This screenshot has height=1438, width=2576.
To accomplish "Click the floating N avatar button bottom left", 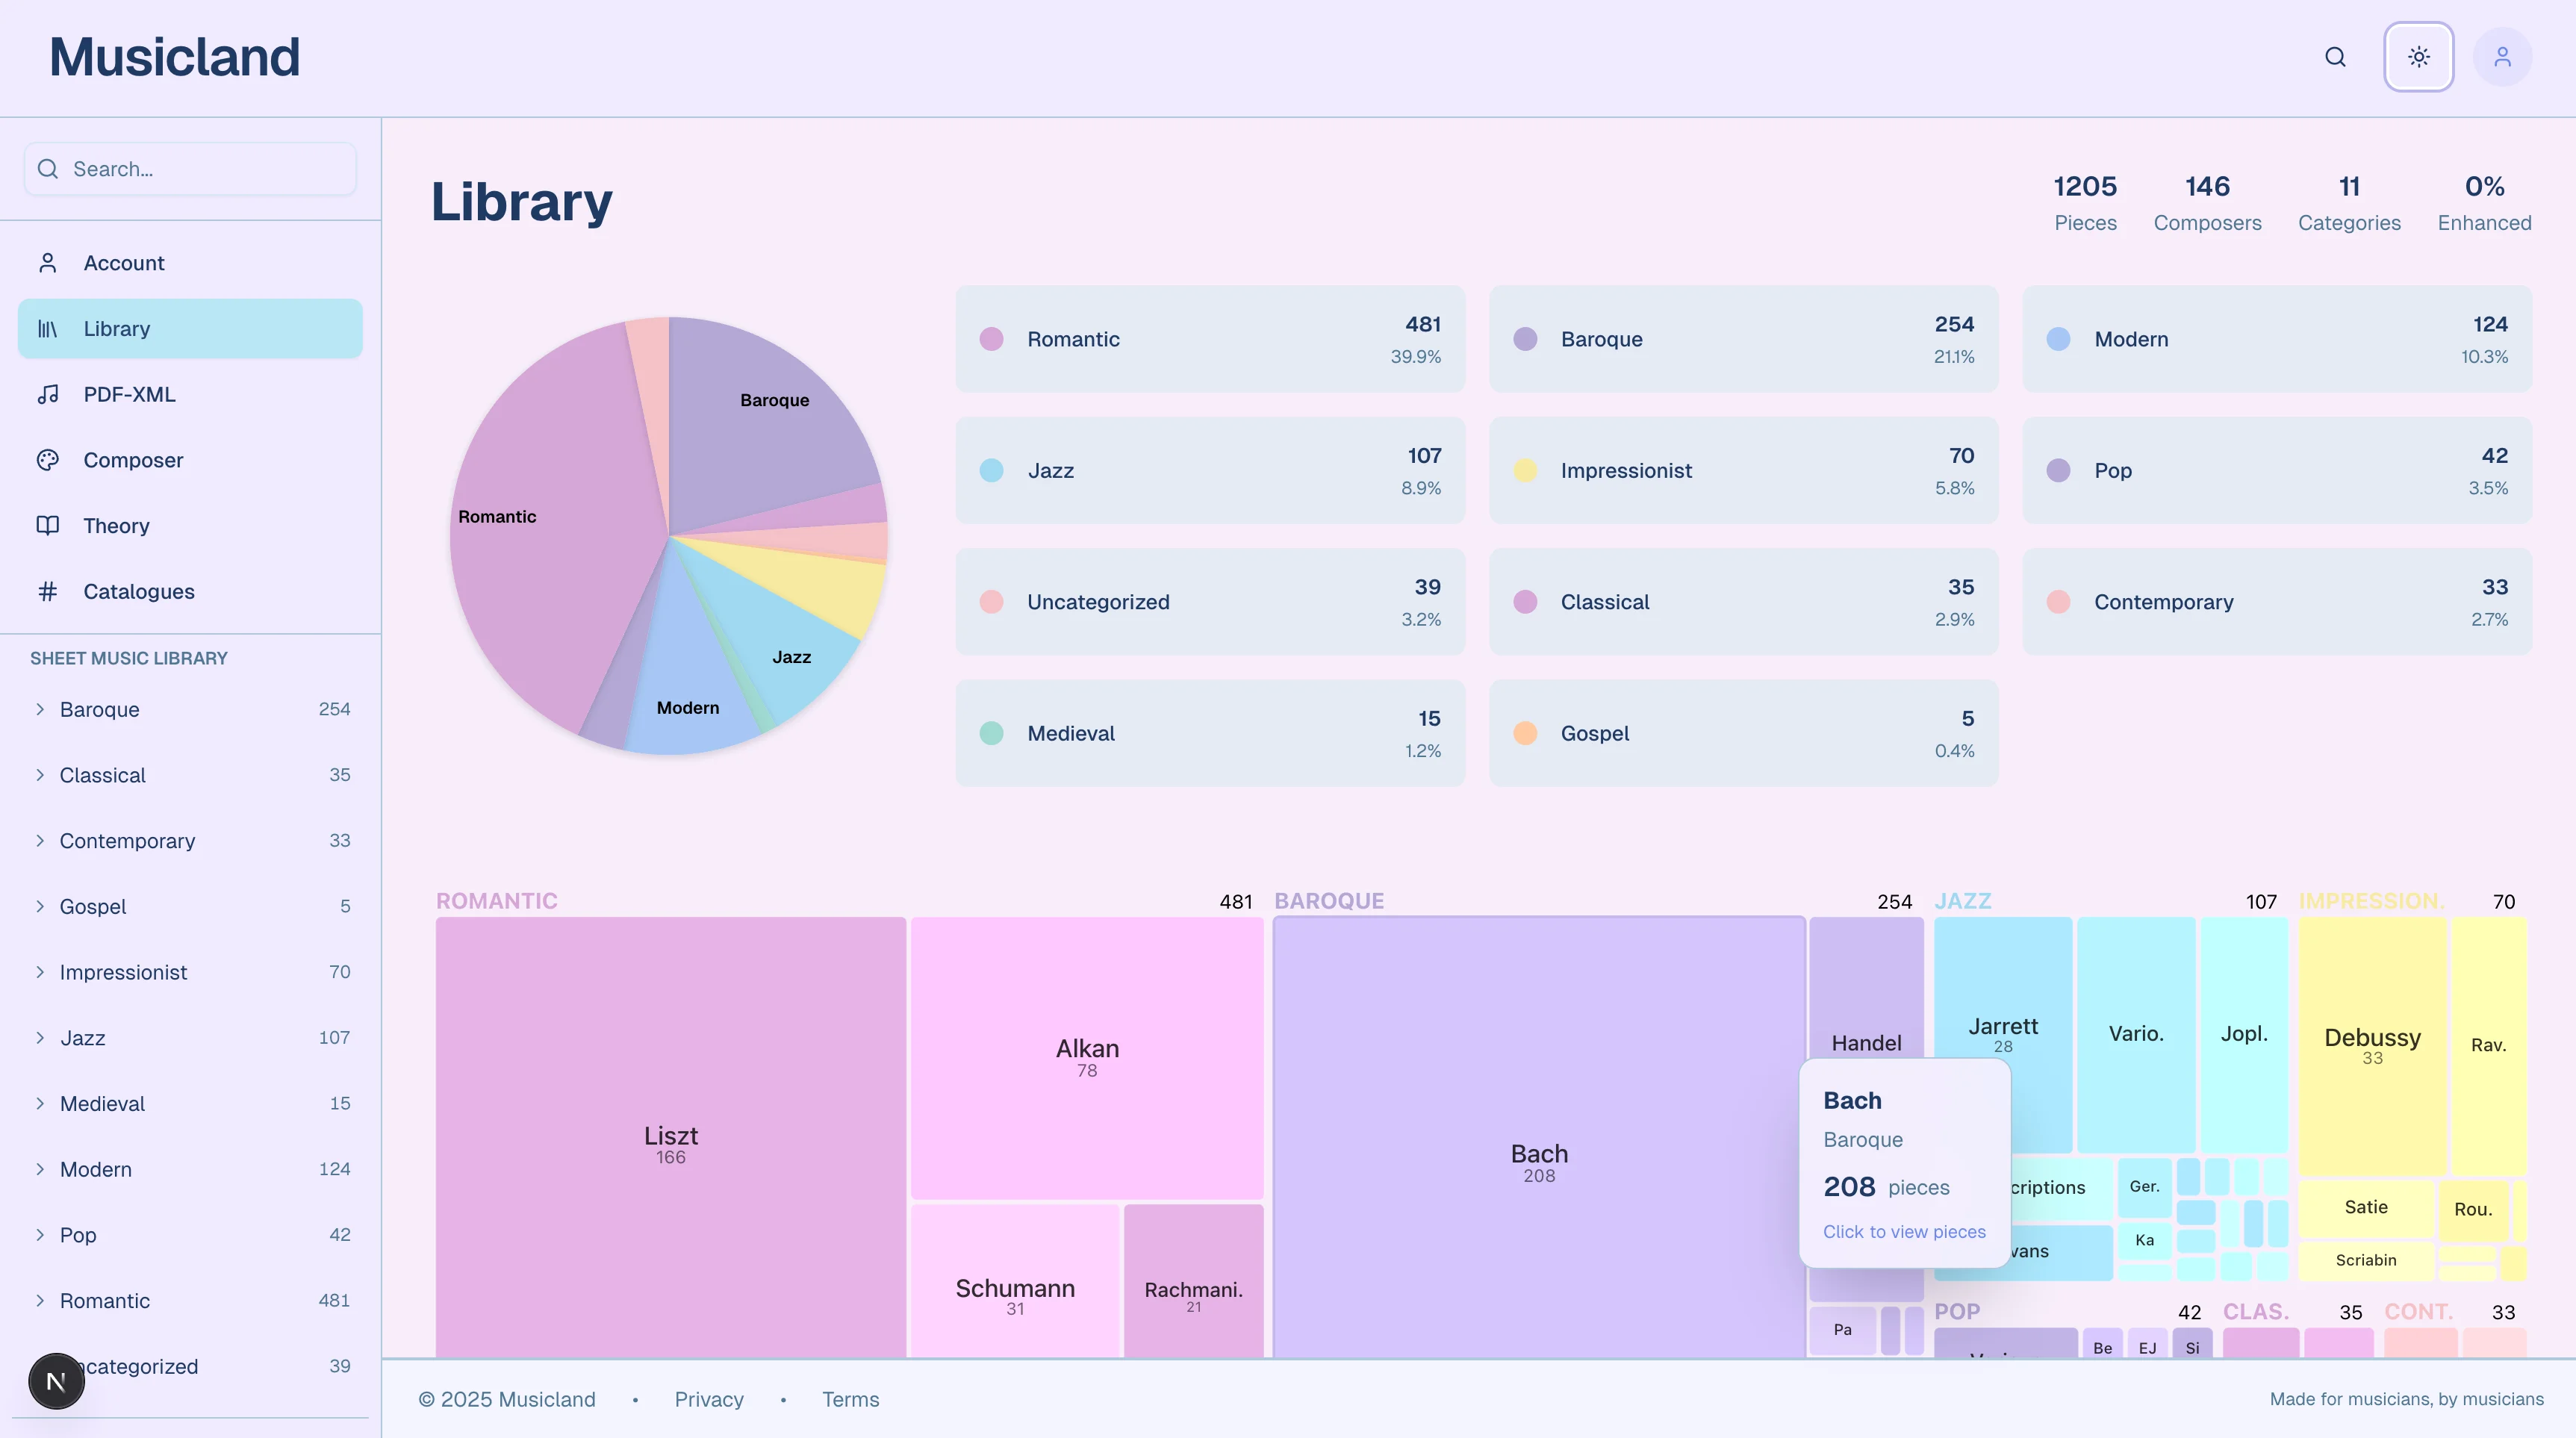I will coord(56,1380).
